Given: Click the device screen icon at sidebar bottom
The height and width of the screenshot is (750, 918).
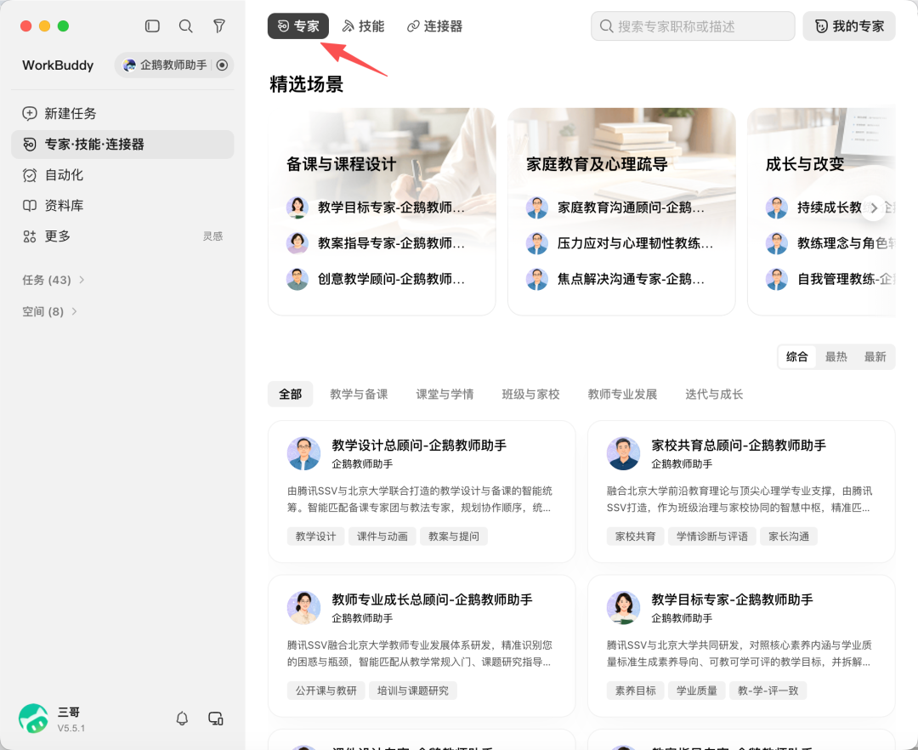Looking at the screenshot, I should [x=216, y=719].
